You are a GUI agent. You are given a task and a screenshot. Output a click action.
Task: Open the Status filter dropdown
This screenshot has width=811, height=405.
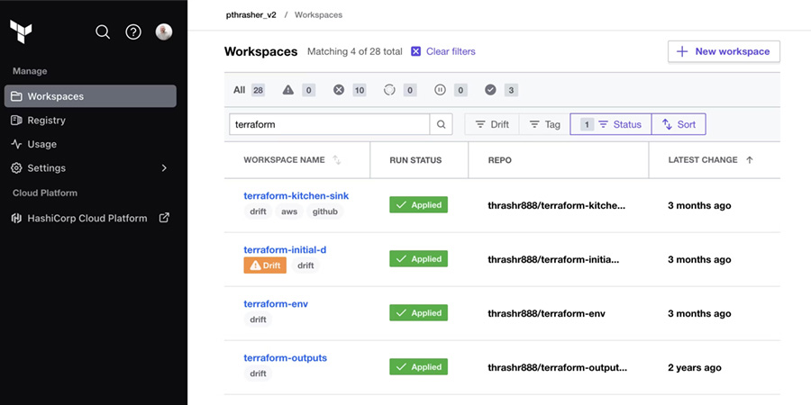611,124
